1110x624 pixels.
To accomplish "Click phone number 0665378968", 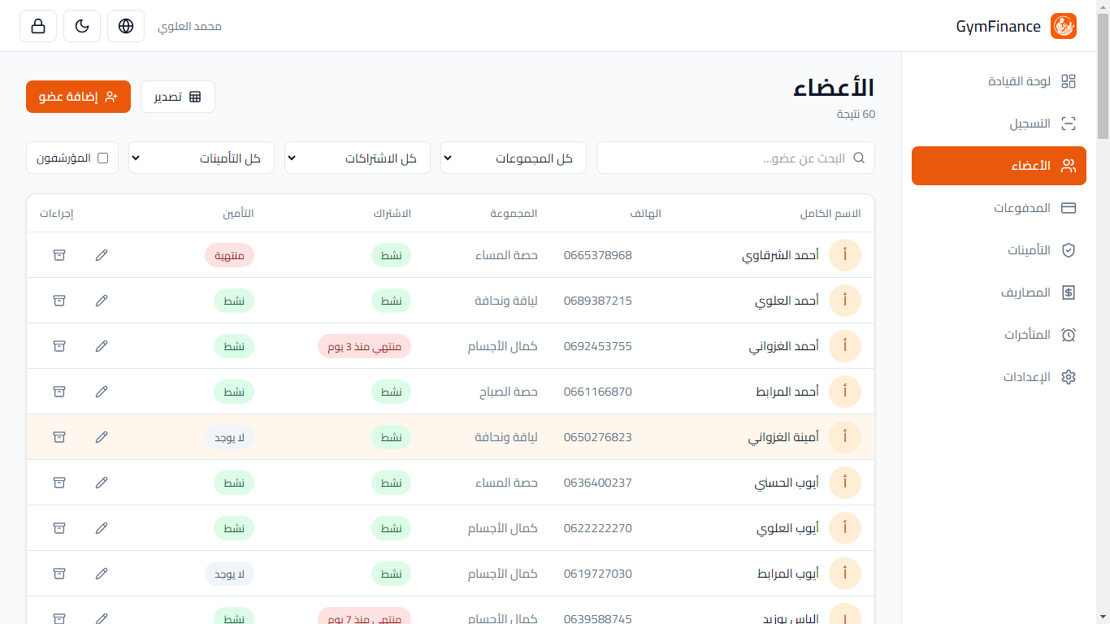I will 598,255.
